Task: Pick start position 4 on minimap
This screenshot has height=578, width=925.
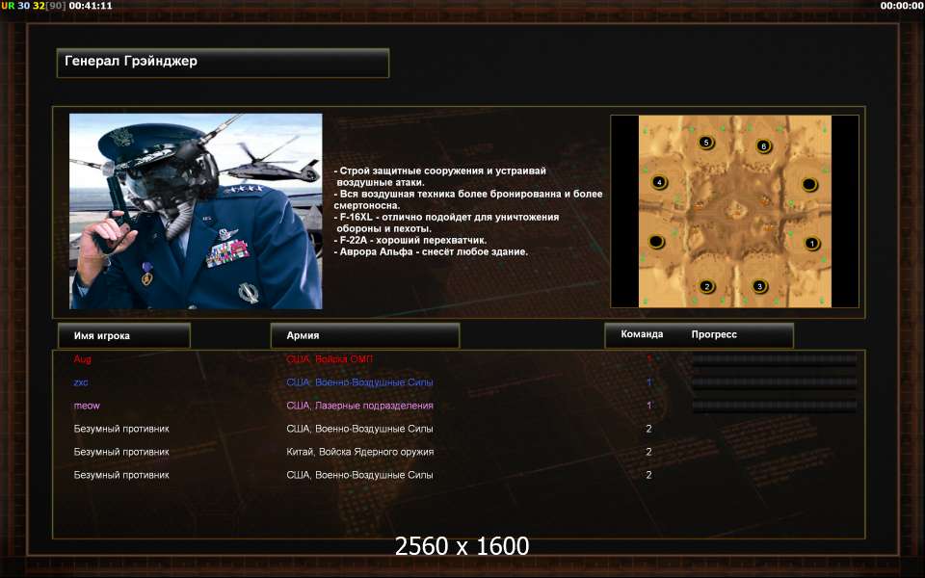Action: click(x=659, y=182)
